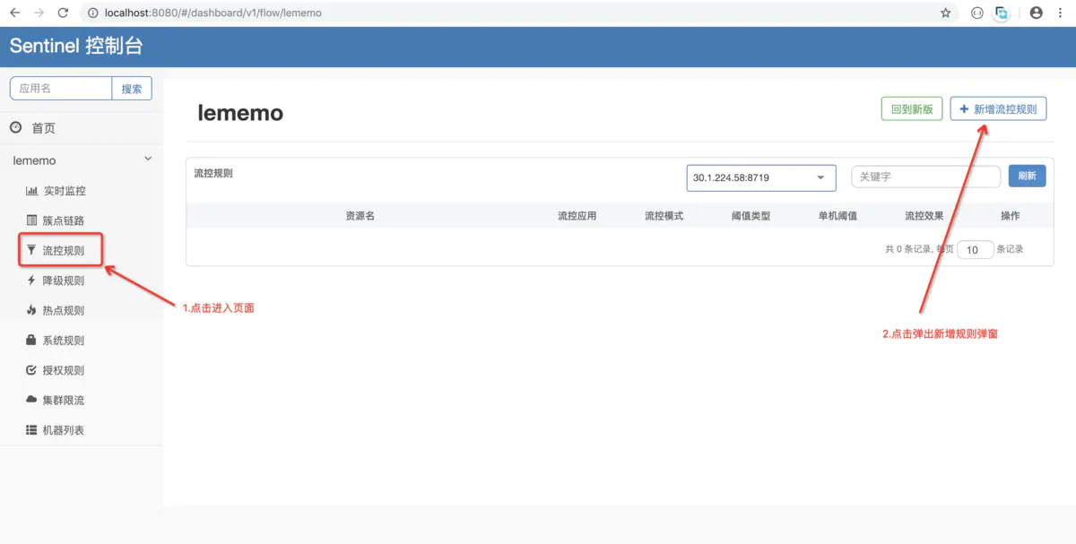The width and height of the screenshot is (1076, 544).
Task: Click the browser address bar URL
Action: (213, 13)
